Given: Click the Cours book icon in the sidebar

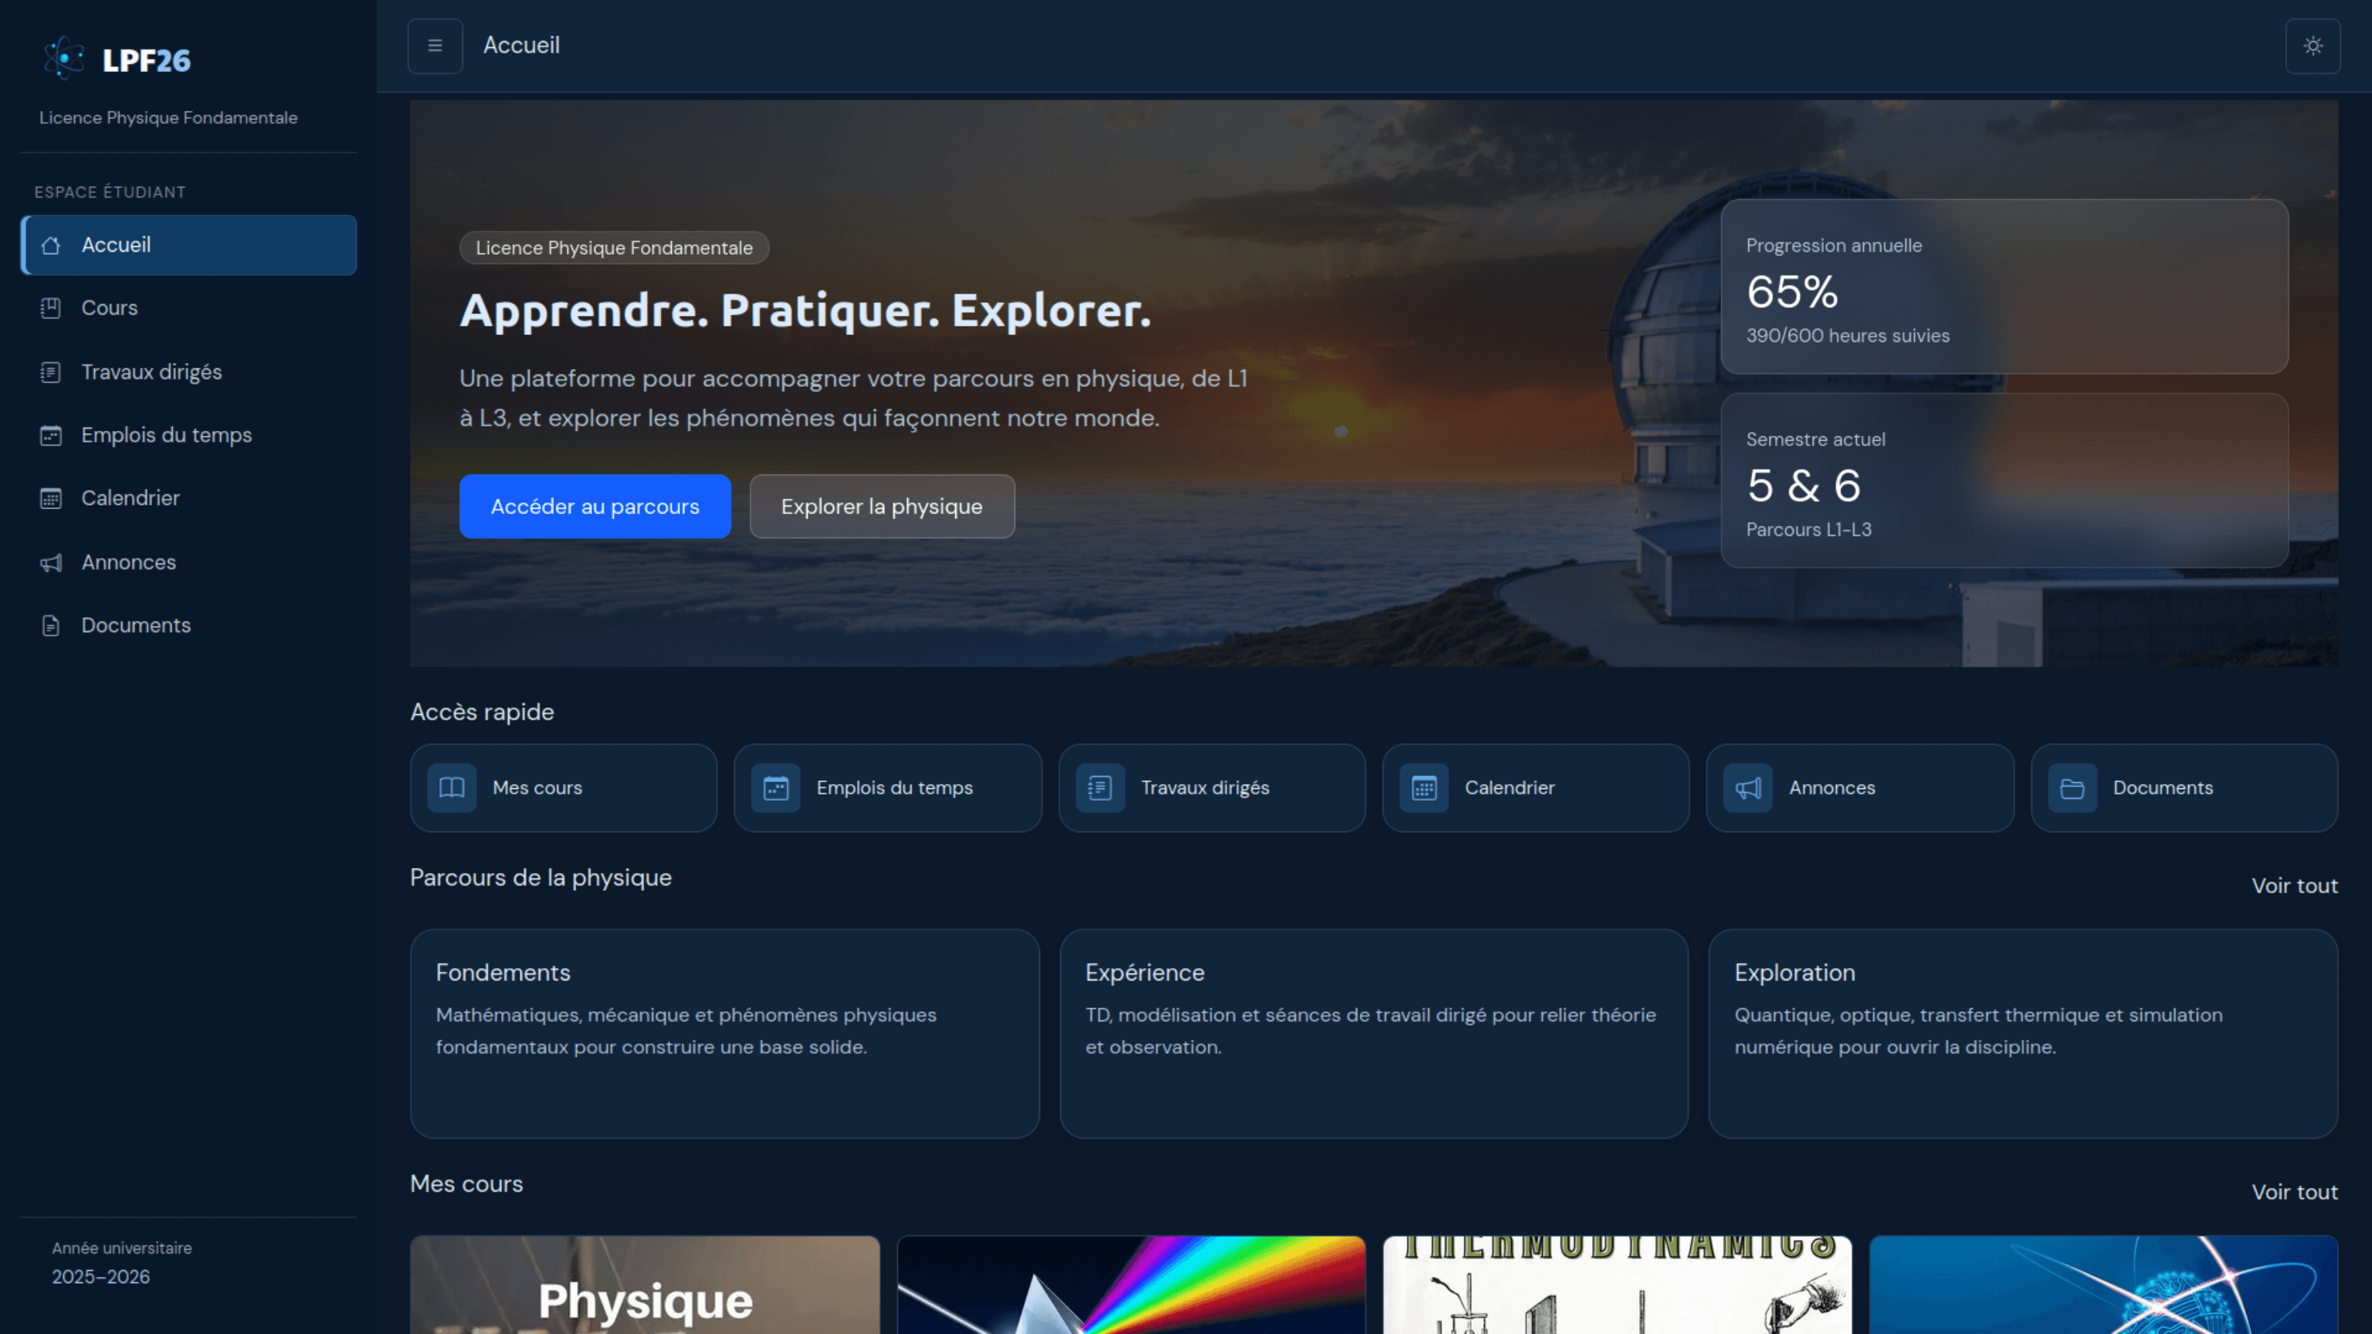Looking at the screenshot, I should click(x=52, y=309).
